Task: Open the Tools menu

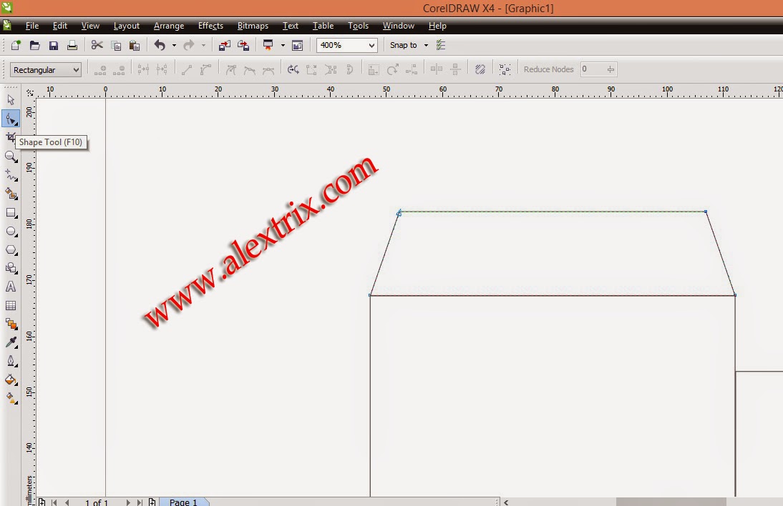Action: click(x=358, y=26)
